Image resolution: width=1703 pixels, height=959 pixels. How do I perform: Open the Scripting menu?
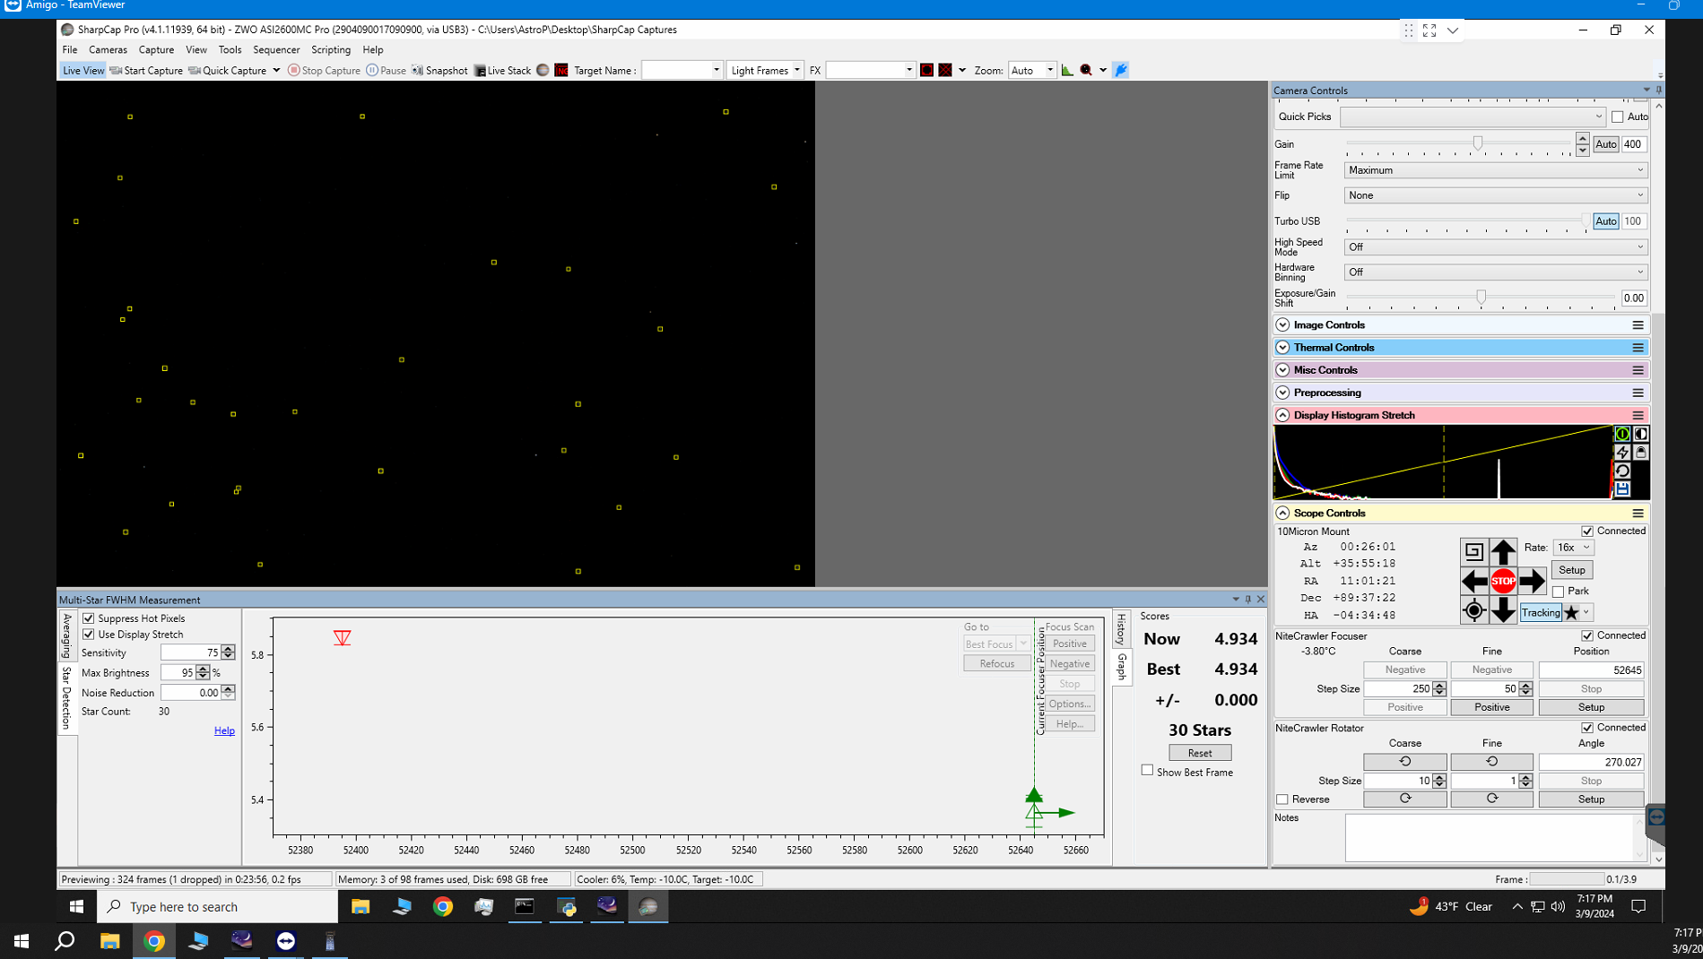(x=331, y=49)
